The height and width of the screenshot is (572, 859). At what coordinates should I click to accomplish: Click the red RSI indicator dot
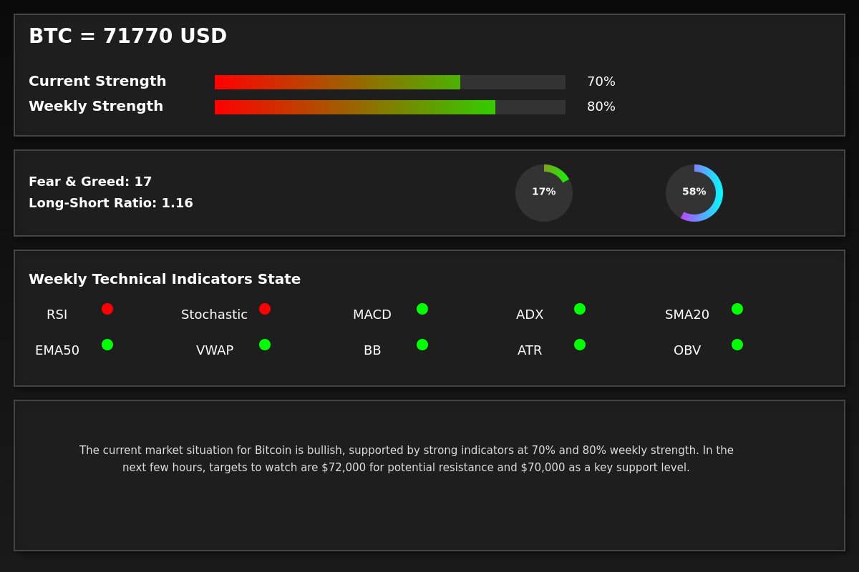pos(107,309)
